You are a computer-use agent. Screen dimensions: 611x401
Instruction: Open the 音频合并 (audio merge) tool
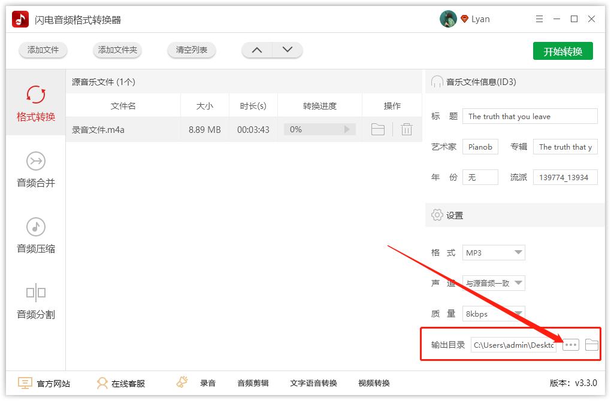pyautogui.click(x=36, y=171)
